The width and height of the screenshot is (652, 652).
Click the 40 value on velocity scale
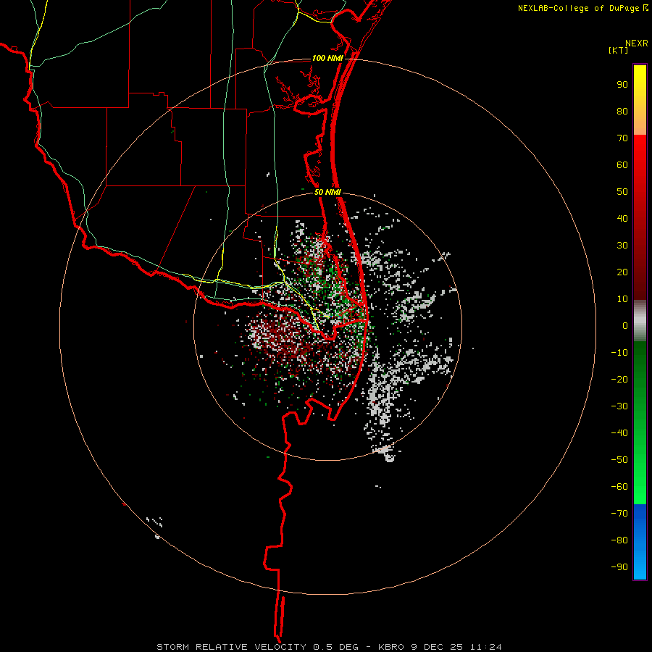[622, 219]
